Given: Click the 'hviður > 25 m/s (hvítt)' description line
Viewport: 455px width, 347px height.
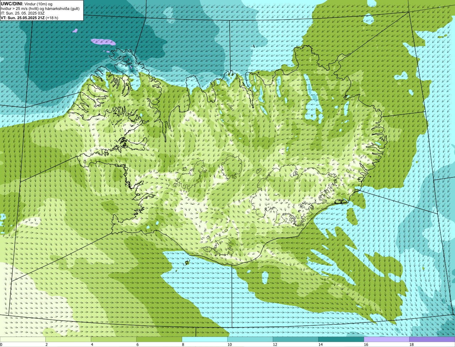Looking at the screenshot, I should click(x=40, y=8).
